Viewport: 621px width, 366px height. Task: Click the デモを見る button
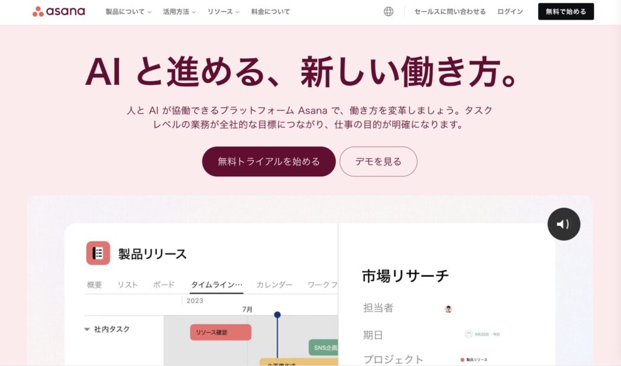(x=378, y=161)
